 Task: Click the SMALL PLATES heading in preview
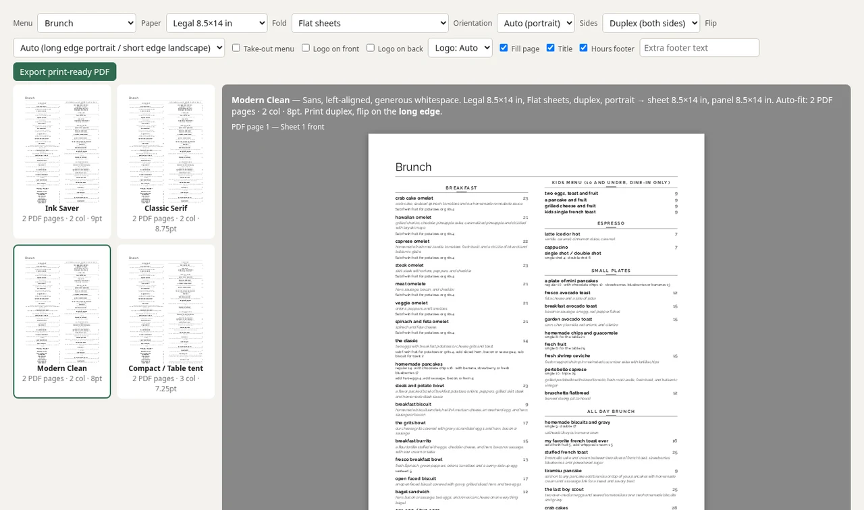point(611,271)
